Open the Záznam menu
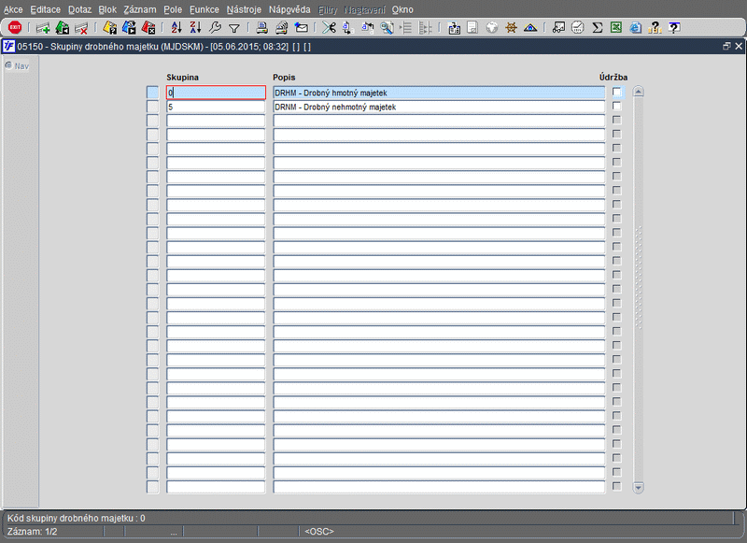747x543 pixels. (x=139, y=9)
